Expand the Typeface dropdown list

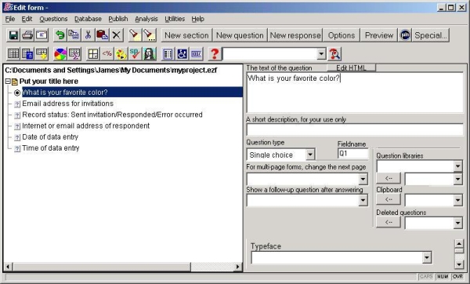click(427, 257)
